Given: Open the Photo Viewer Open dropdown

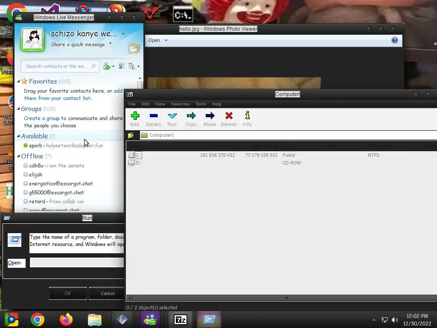Looking at the screenshot, I should (158, 41).
